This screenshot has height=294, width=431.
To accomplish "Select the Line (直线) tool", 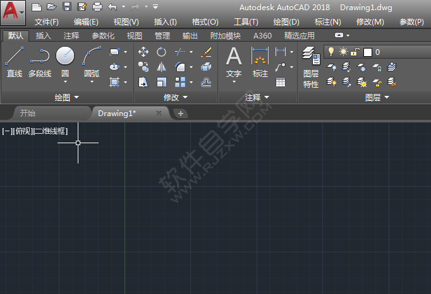I will (15, 62).
